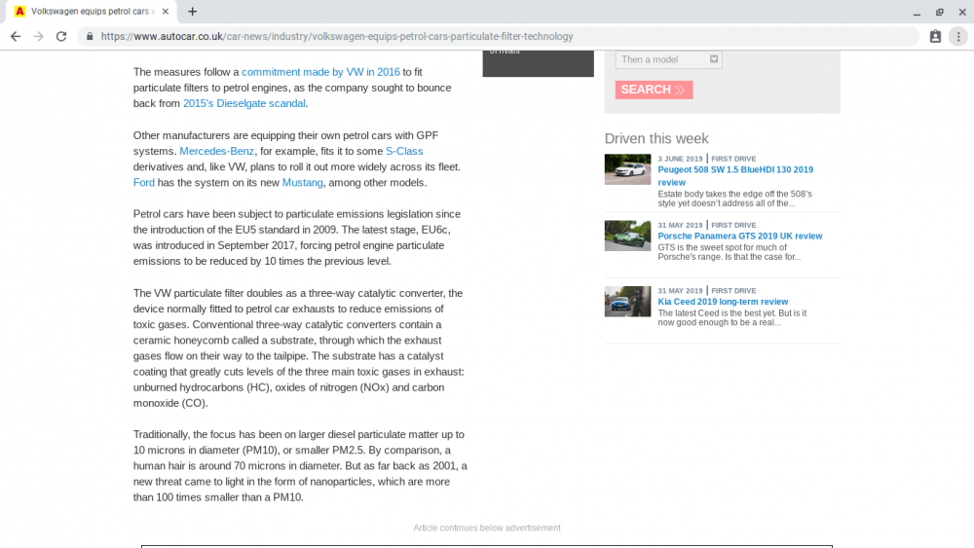Open the '2015's Dieselgate scandal' link
Screen dimensions: 974x548
243,103
